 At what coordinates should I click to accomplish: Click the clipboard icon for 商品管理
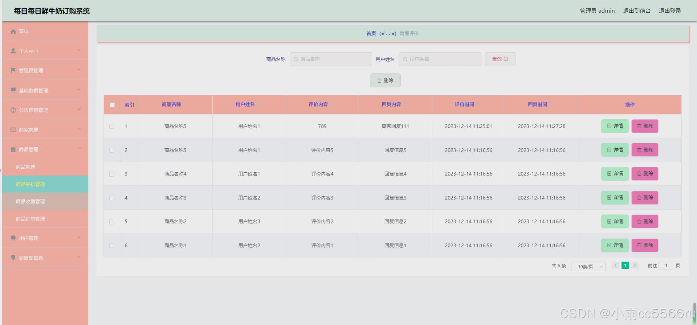[13, 149]
